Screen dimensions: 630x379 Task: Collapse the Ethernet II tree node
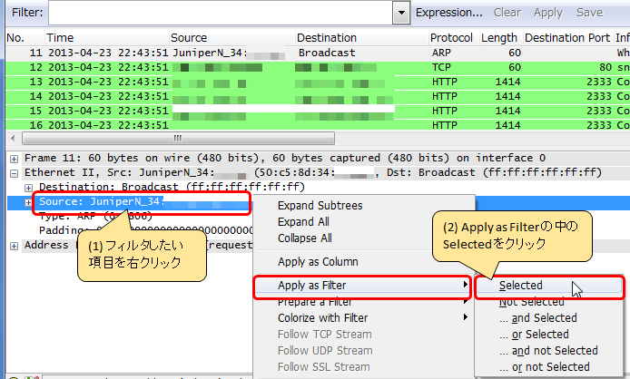point(15,172)
